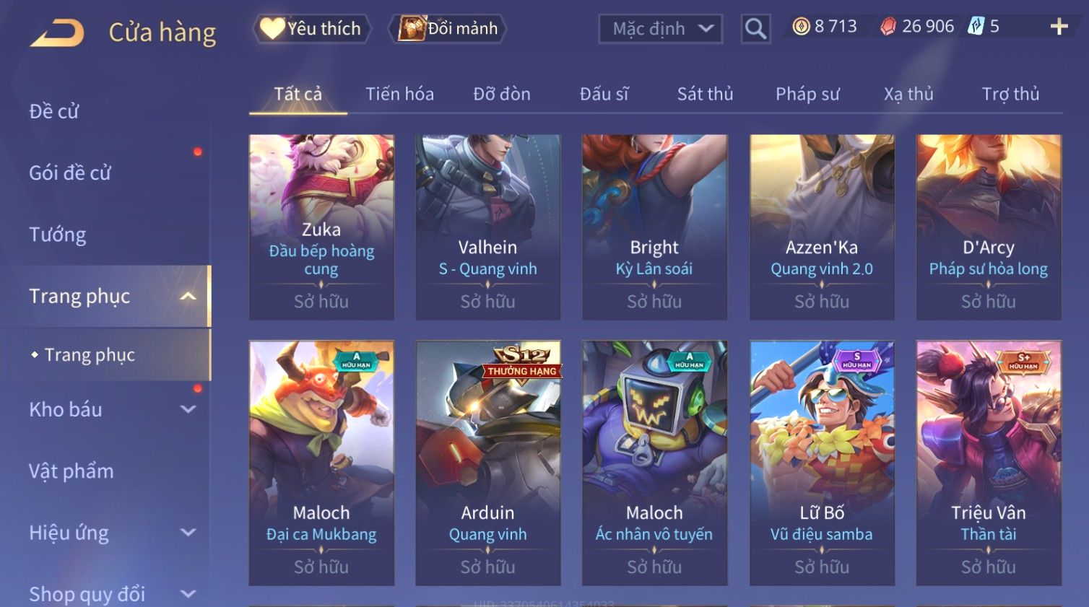Click the gold coin balance icon
Viewport: 1089px width, 607px height.
click(802, 27)
